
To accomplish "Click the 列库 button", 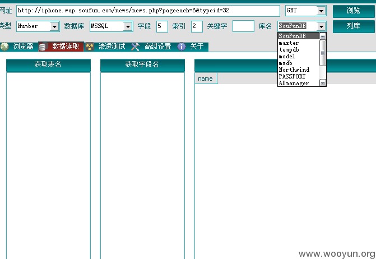I will click(x=354, y=26).
